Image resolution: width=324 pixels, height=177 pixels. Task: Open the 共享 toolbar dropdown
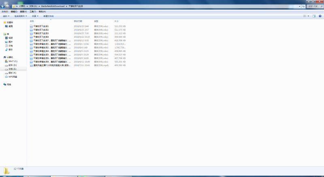tap(35, 16)
